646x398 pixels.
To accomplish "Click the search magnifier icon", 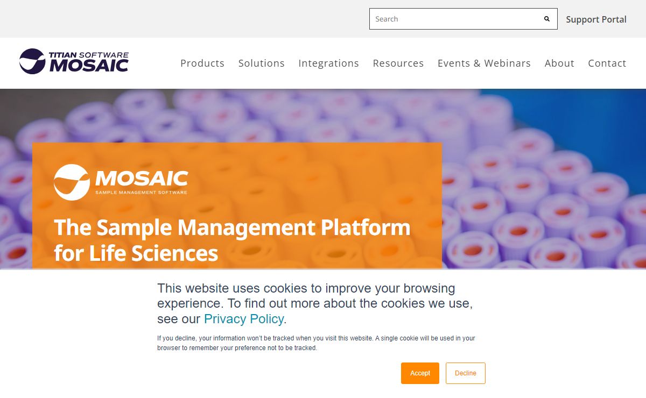I will point(547,19).
